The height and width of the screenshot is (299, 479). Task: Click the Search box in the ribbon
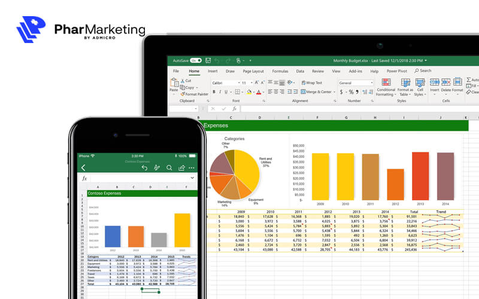coord(423,71)
